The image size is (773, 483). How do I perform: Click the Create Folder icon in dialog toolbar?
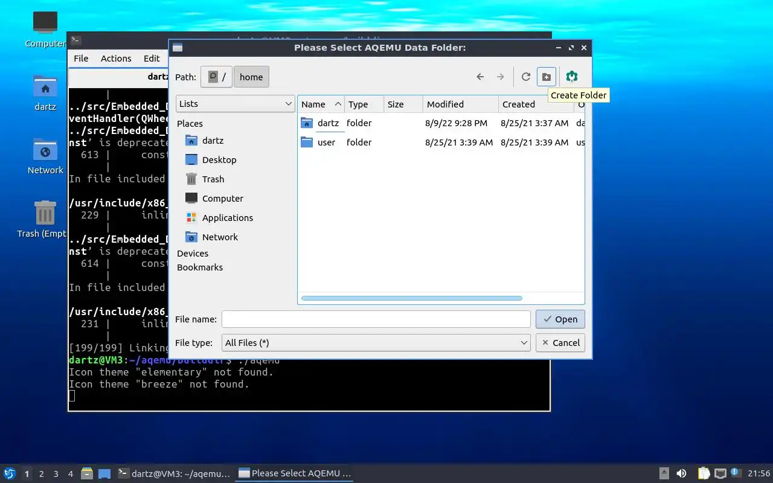point(546,77)
